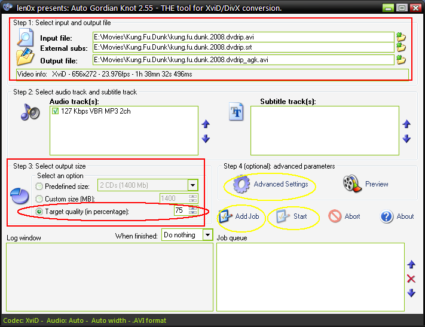Browse for external subs using its folder icon

coord(401,47)
